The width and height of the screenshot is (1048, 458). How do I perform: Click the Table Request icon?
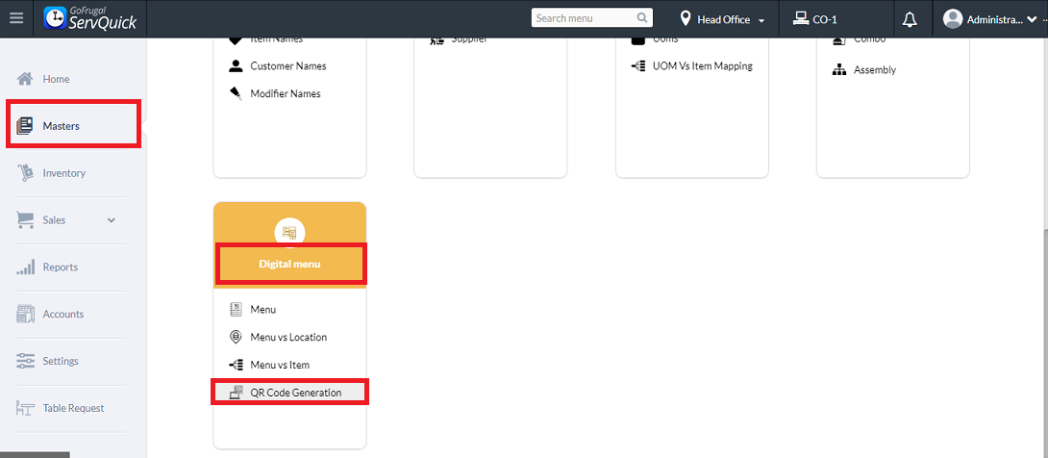pos(25,408)
